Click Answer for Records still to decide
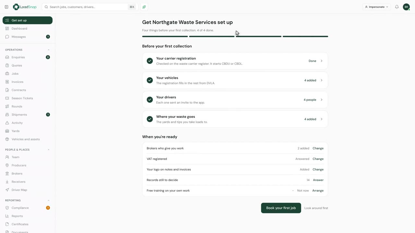Screen dimensions: 415x233 click(318, 180)
